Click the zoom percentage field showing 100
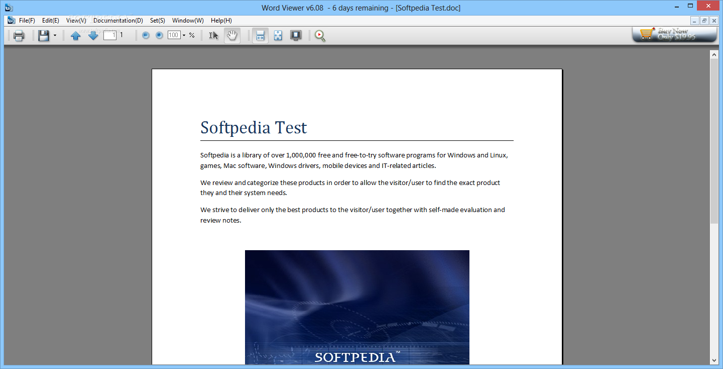 point(174,35)
